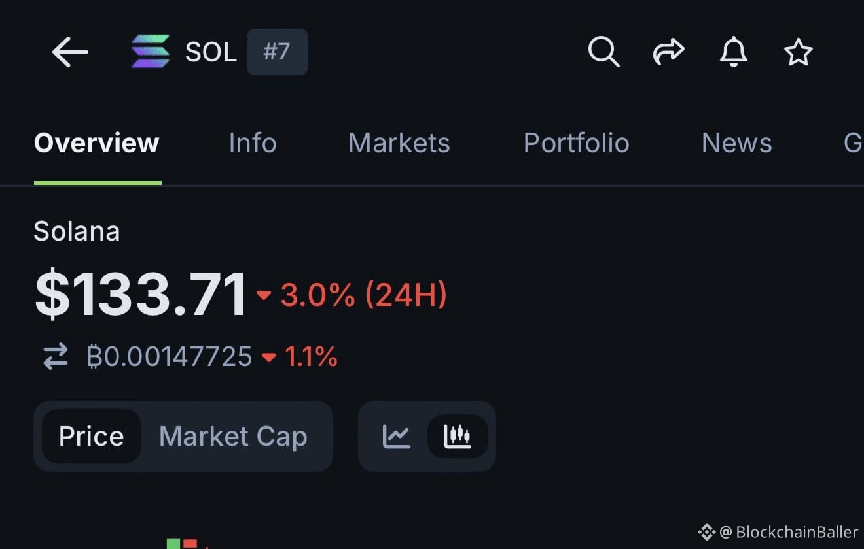Select the Market Cap chart toggle
Viewport: 864px width, 549px height.
233,436
